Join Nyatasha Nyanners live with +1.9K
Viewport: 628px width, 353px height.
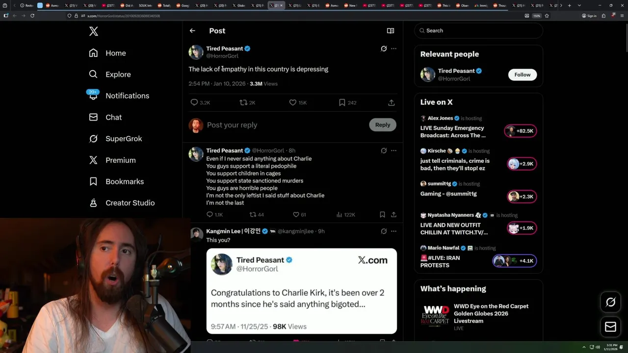522,228
